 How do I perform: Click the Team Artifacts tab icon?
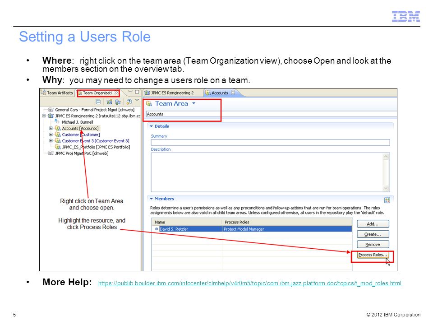(x=43, y=92)
